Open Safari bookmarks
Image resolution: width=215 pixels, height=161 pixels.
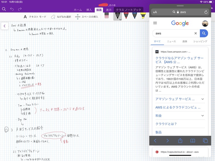click(193, 141)
